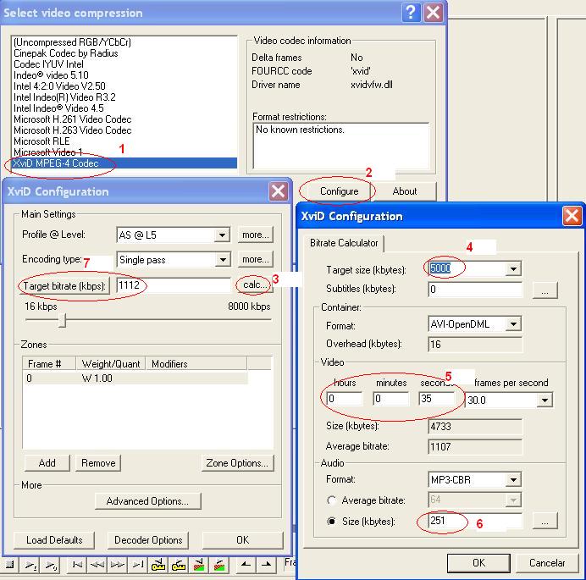Screen dimensions: 586x580
Task: Click the Configure button
Action: tap(340, 191)
